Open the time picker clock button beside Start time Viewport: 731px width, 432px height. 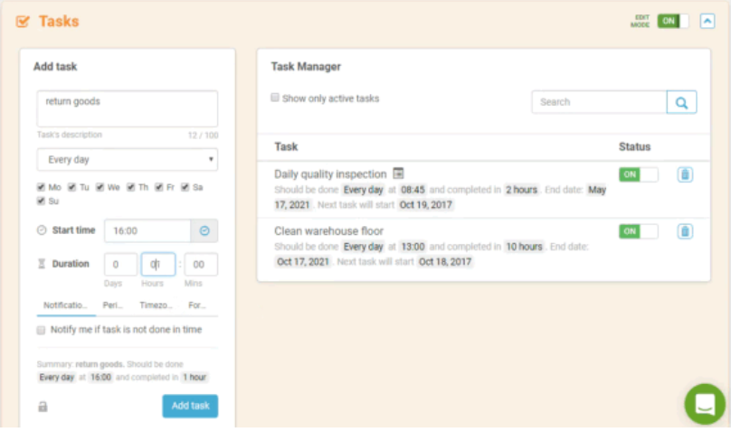(204, 230)
